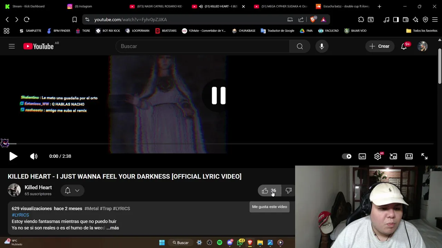Toggle subtitles on the player
The width and height of the screenshot is (442, 248).
[x=362, y=156]
